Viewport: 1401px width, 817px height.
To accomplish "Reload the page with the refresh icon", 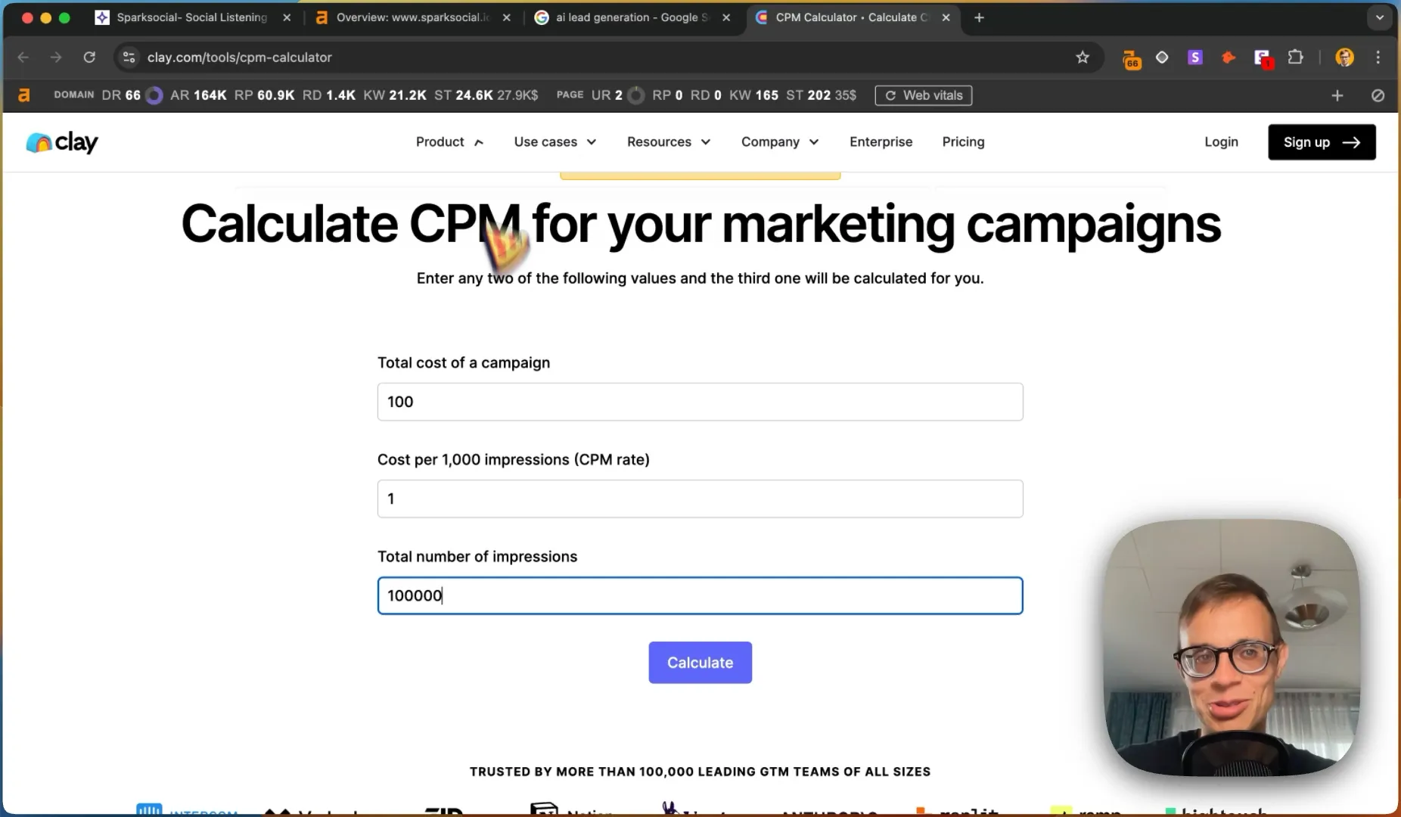I will point(89,57).
